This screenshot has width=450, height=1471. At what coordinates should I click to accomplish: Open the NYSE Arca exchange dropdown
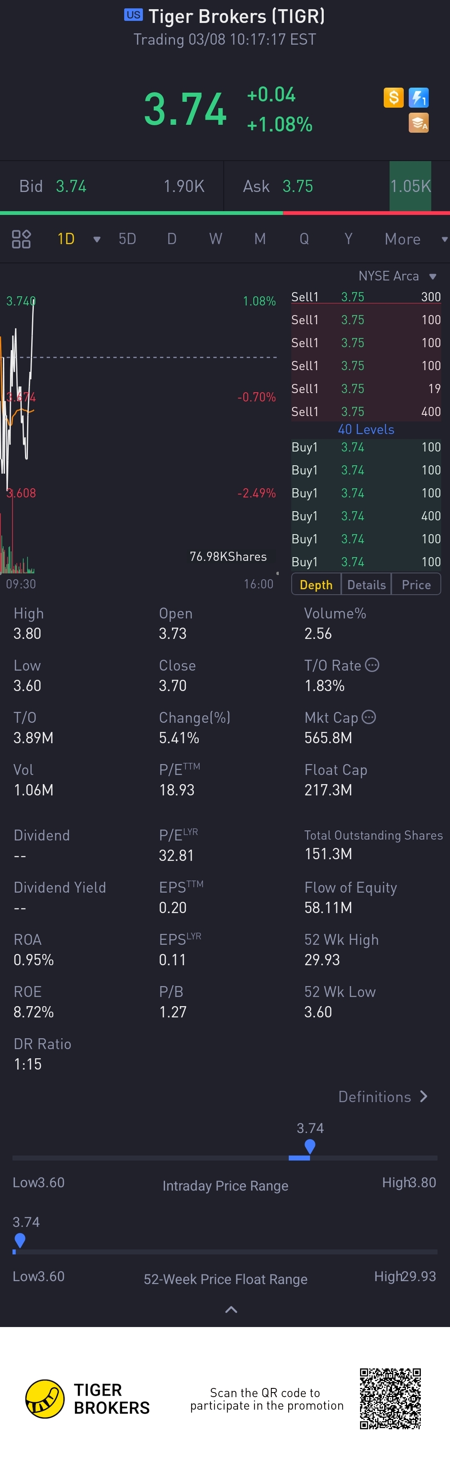397,276
